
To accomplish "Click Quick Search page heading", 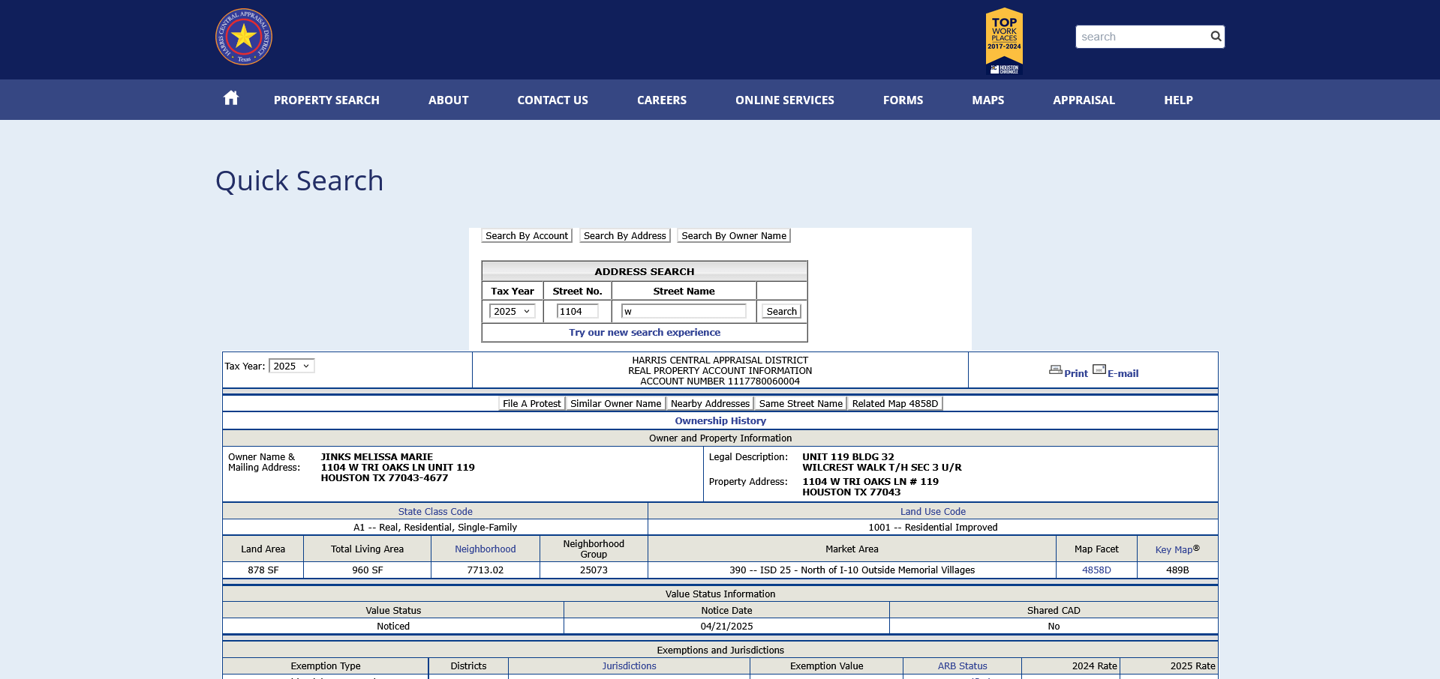I will click(x=299, y=181).
